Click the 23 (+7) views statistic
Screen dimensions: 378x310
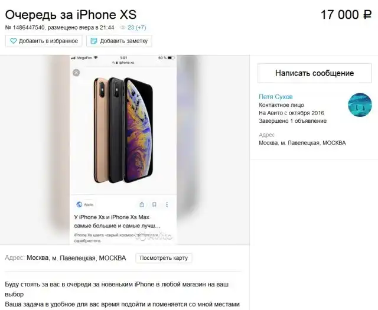pyautogui.click(x=136, y=28)
